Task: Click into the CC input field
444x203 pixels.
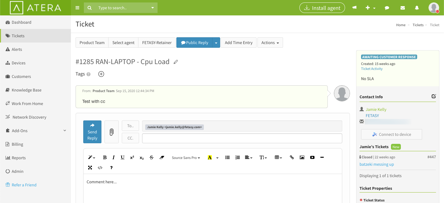Action: (242, 138)
